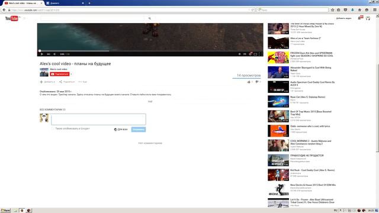379x213 pixels.
Task: Open the Firefox hamburger menu
Action: coord(375,10)
